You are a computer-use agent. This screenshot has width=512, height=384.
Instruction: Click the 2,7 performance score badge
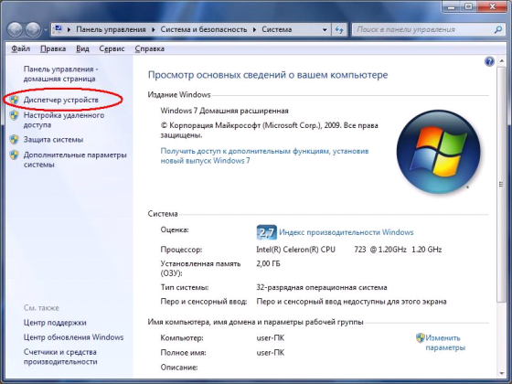point(266,232)
